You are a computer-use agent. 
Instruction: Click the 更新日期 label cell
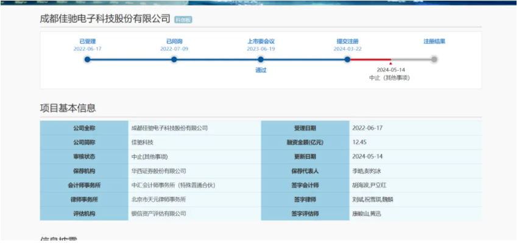[305, 157]
